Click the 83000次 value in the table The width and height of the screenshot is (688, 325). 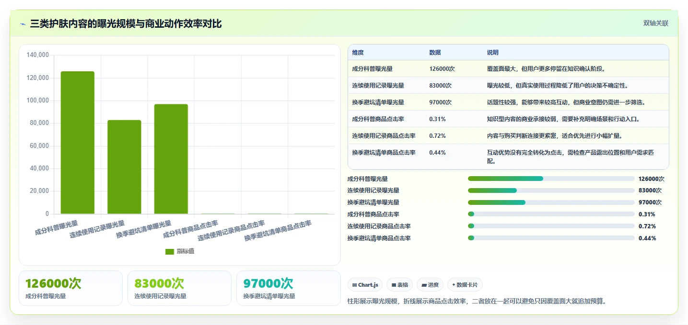440,86
